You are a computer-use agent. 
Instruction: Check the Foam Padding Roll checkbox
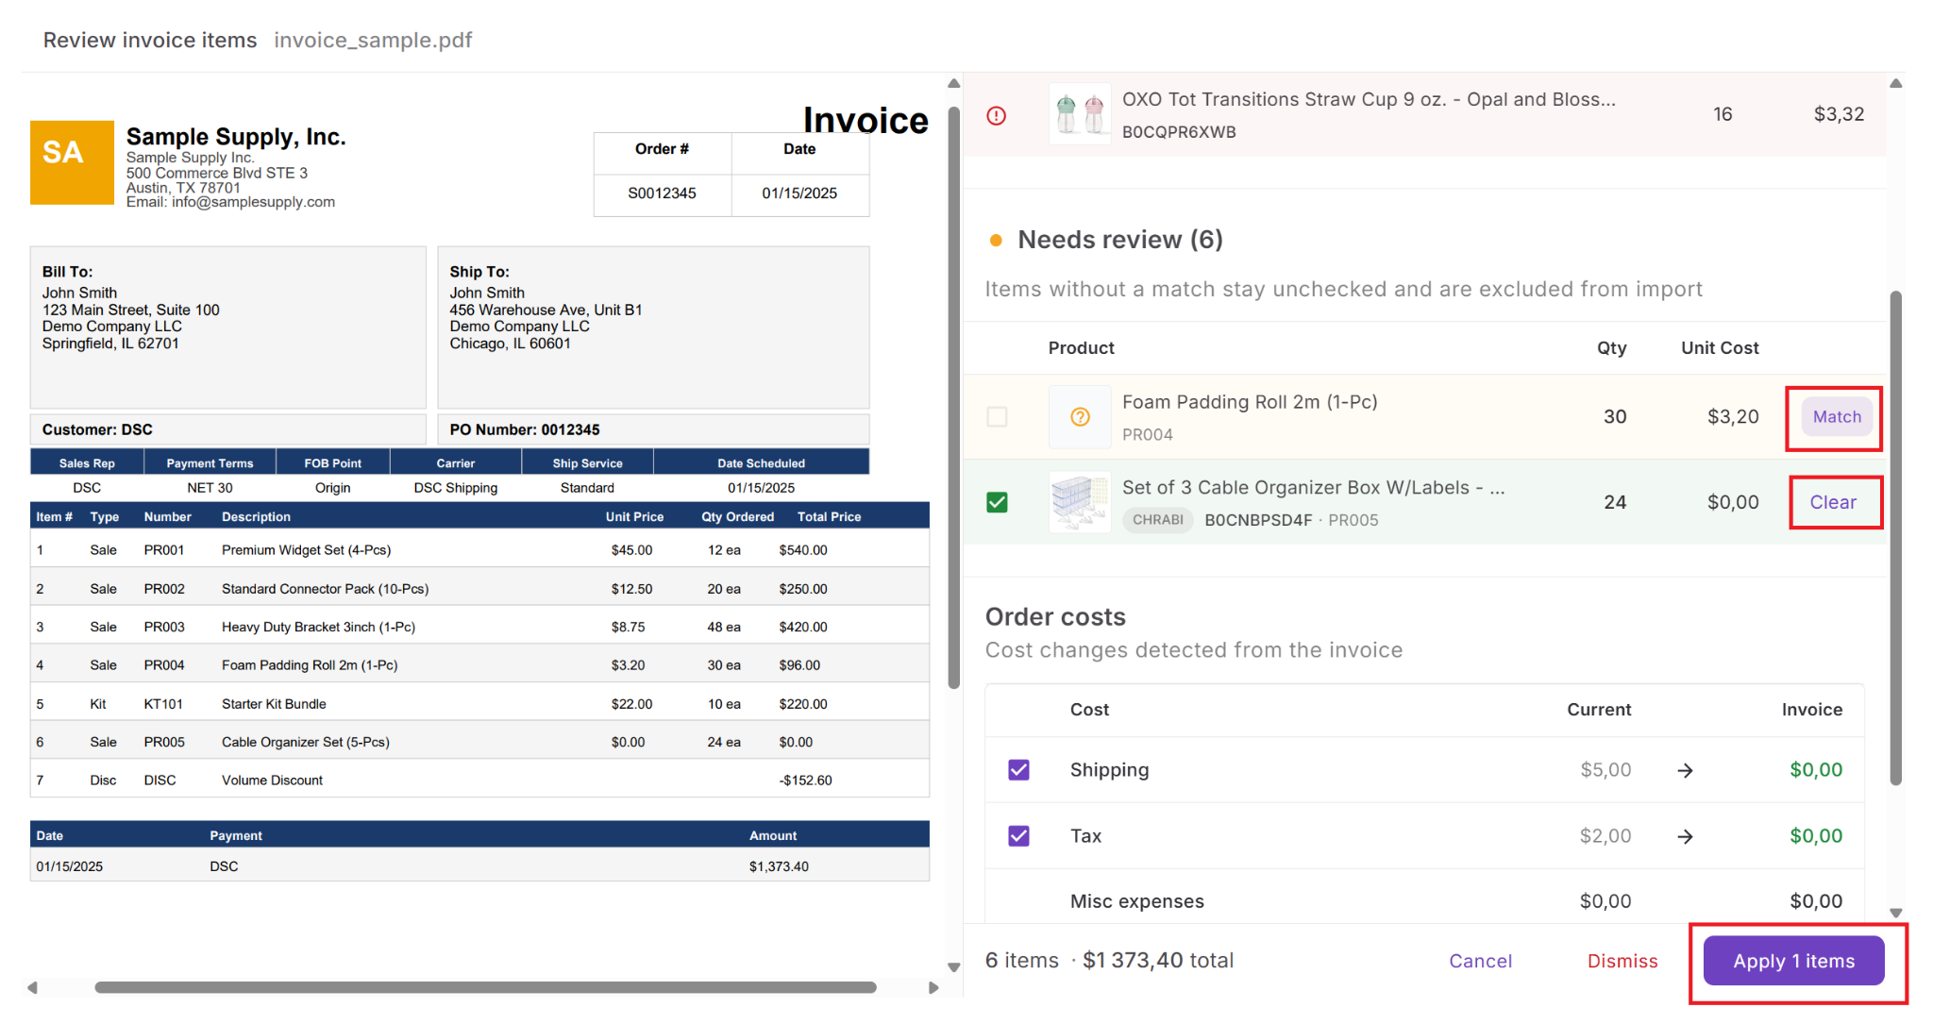pyautogui.click(x=996, y=417)
